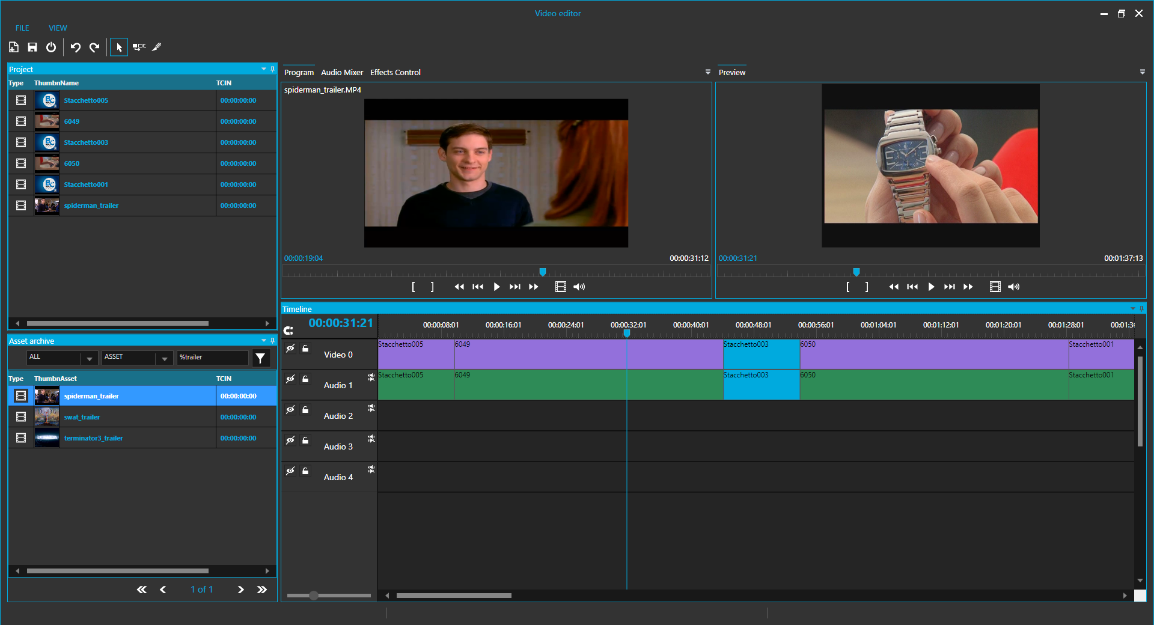Viewport: 1154px width, 625px height.
Task: Switch to the Effects Control tab
Action: (x=395, y=72)
